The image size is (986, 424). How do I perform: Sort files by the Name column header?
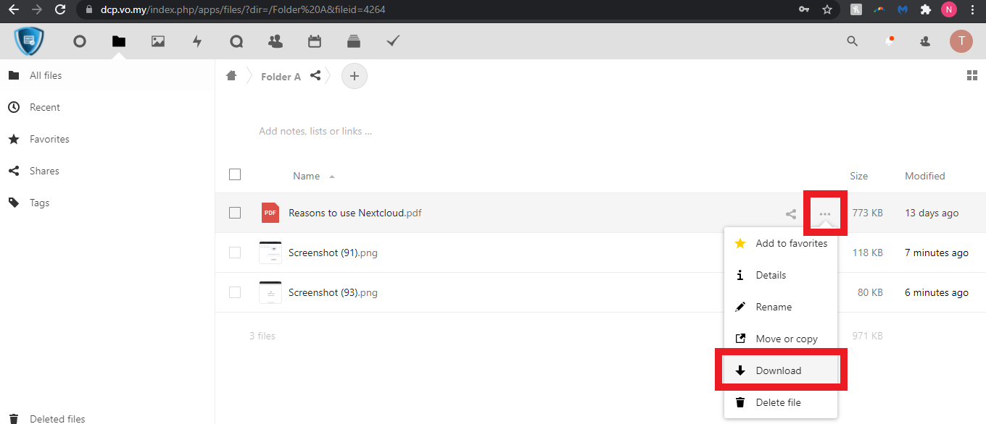click(307, 176)
